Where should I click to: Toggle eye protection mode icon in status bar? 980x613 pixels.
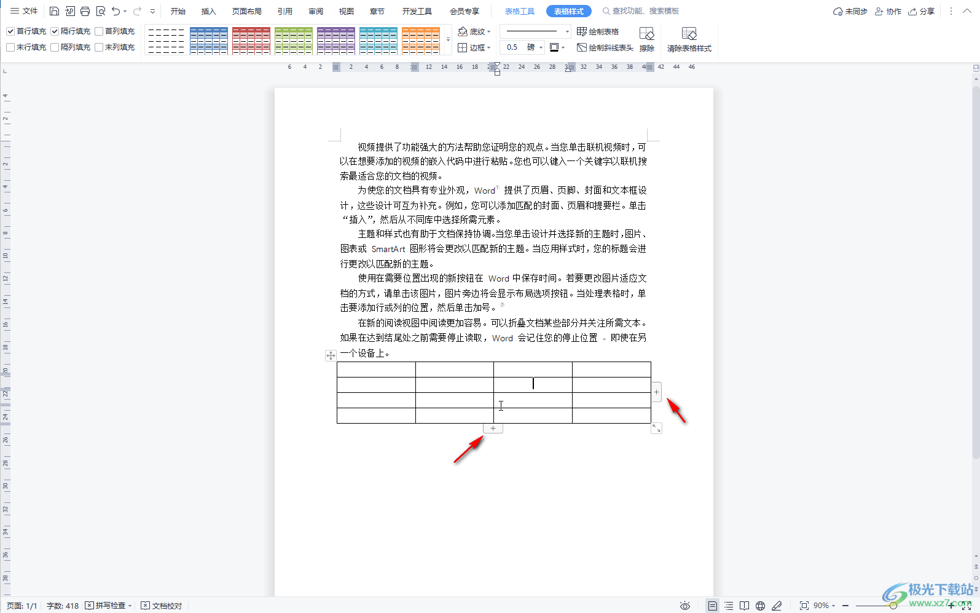685,606
